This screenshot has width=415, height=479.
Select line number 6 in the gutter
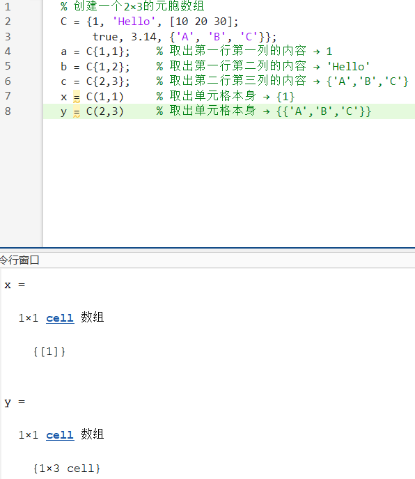[8, 81]
